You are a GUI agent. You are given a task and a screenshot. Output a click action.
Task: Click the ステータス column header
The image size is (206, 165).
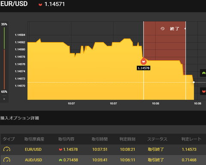tap(158, 139)
